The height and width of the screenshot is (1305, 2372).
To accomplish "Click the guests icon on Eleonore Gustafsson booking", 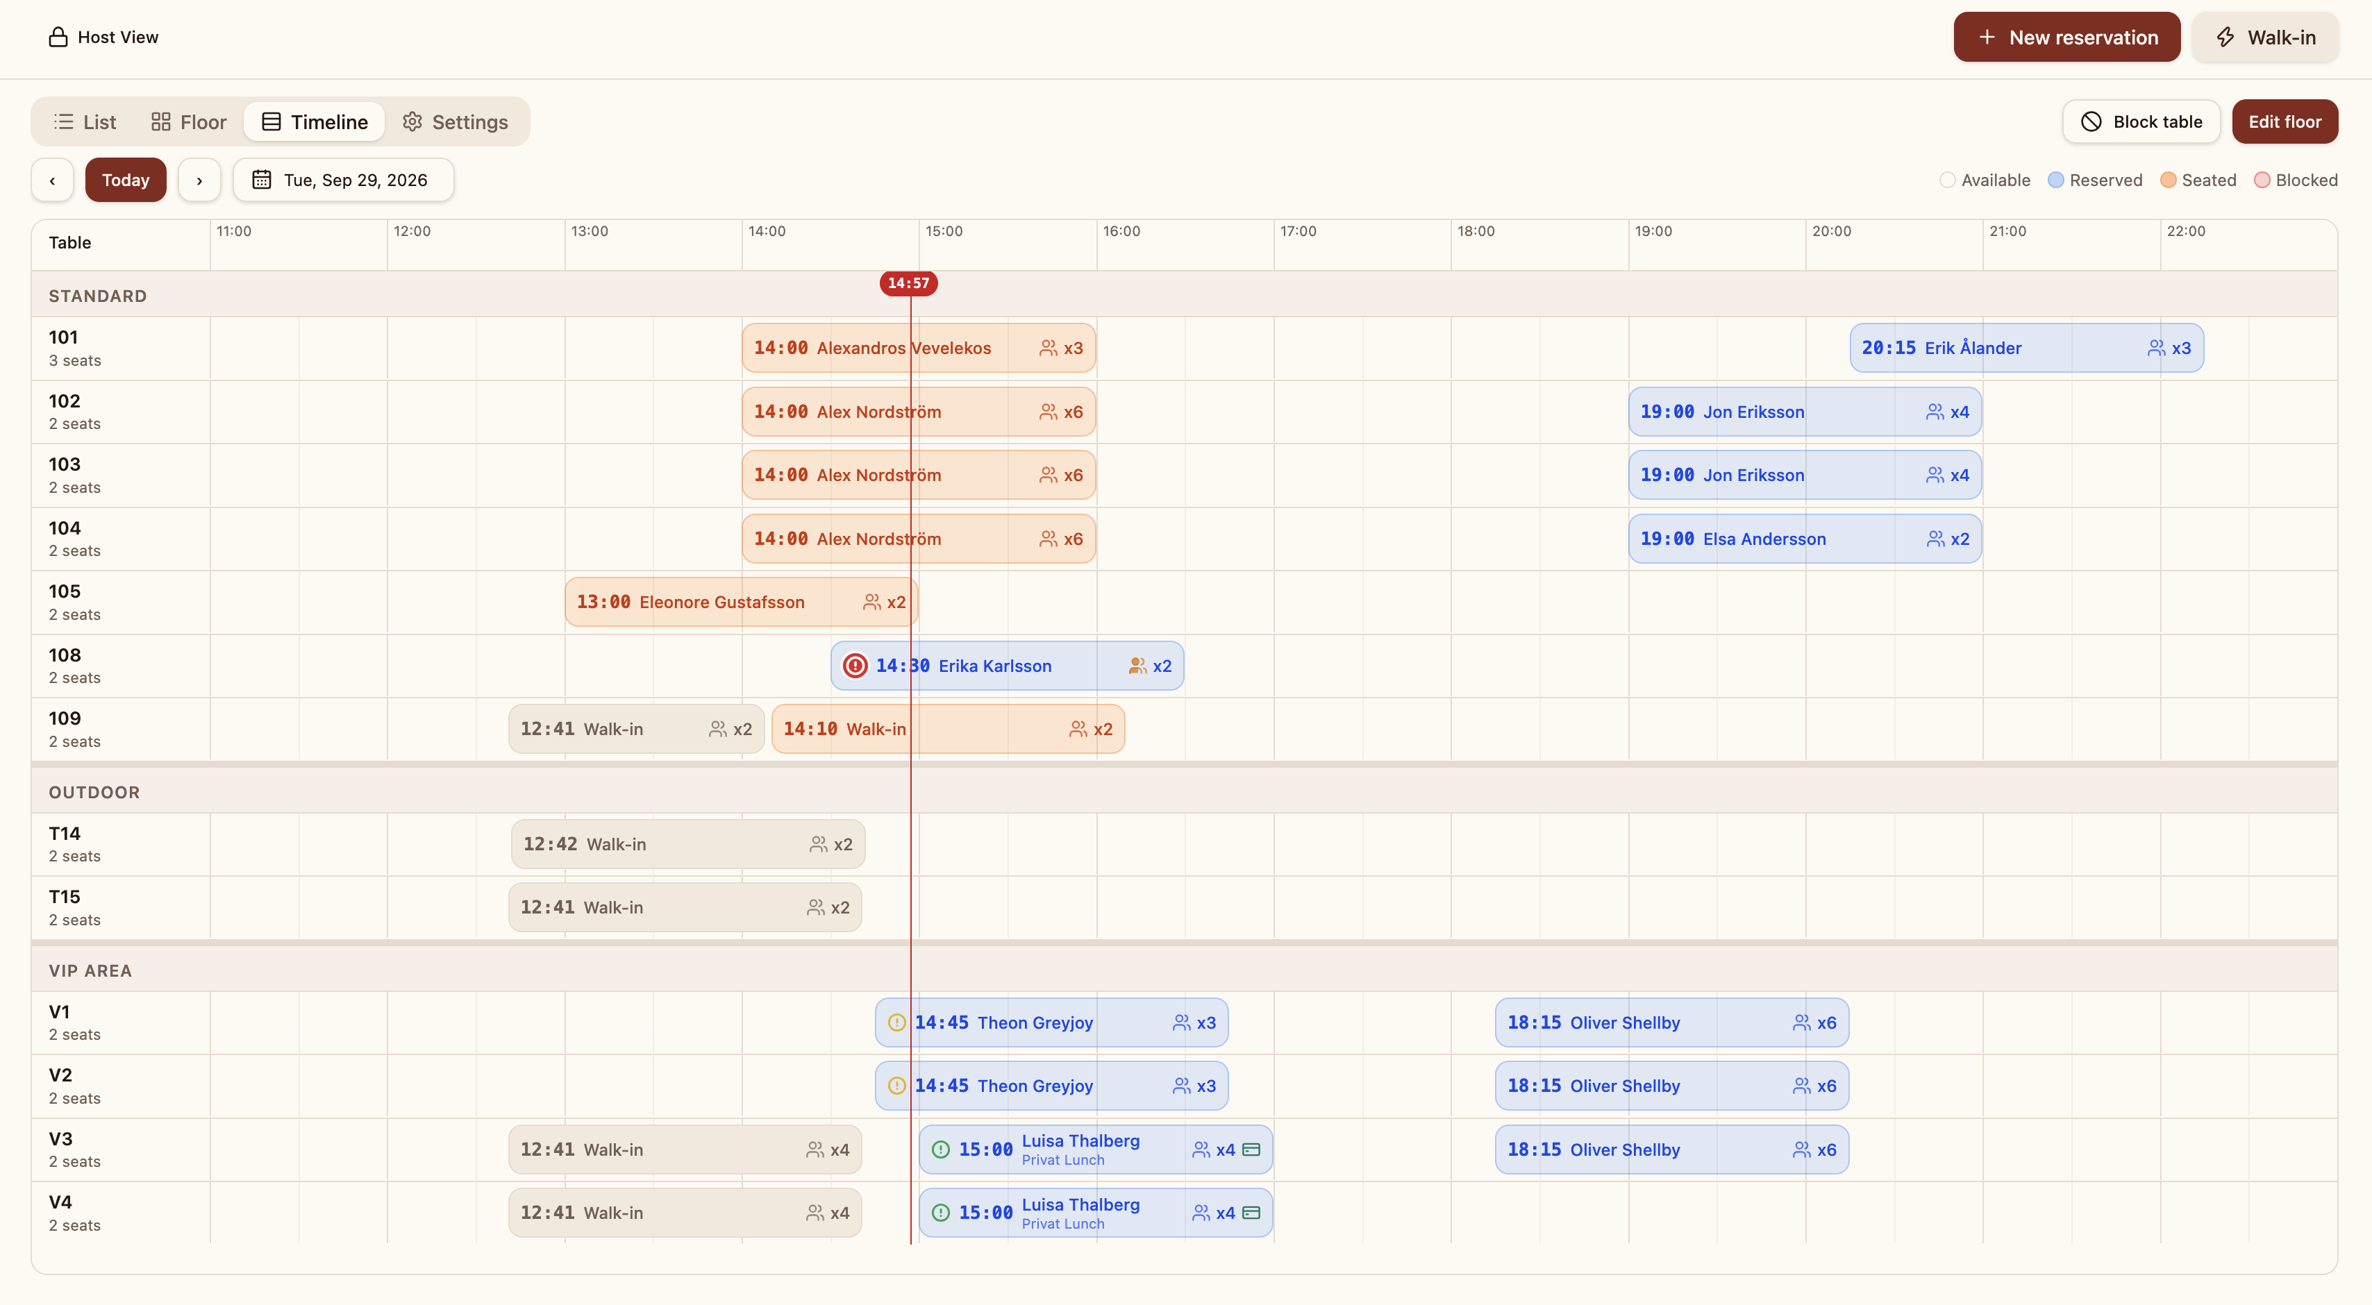I will (871, 602).
